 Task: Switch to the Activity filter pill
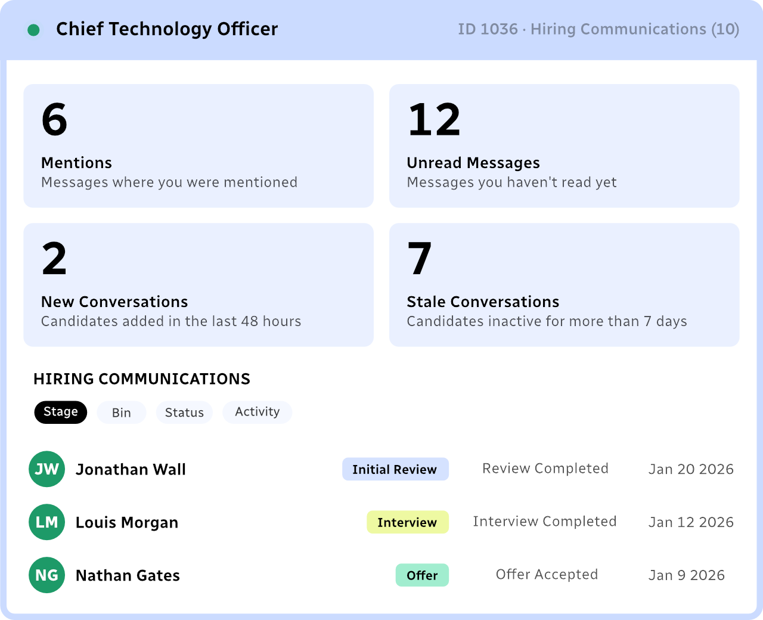258,412
